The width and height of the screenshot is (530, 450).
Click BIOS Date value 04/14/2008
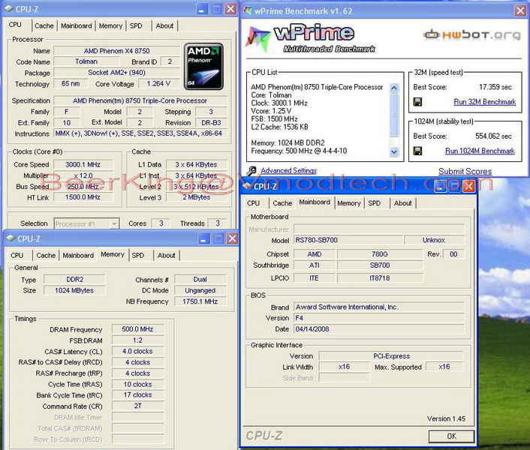point(378,329)
